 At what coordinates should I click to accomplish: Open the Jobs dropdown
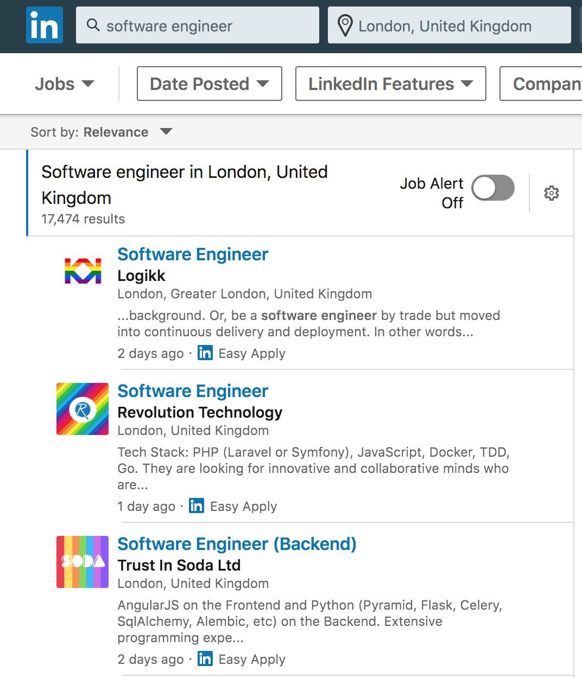[x=65, y=84]
